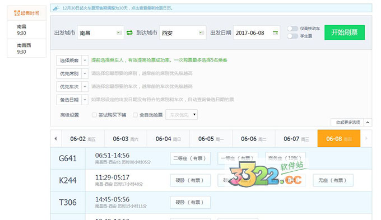Select the 06-06 date tab
This screenshot has width=381, height=220.
click(x=254, y=139)
